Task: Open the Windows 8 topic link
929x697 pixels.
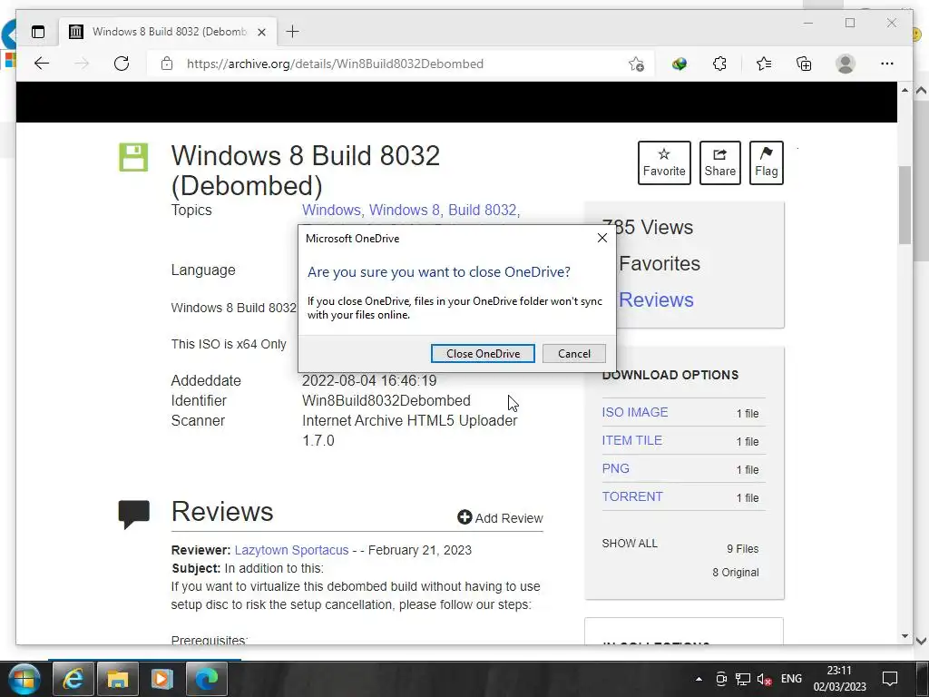Action: [x=405, y=210]
